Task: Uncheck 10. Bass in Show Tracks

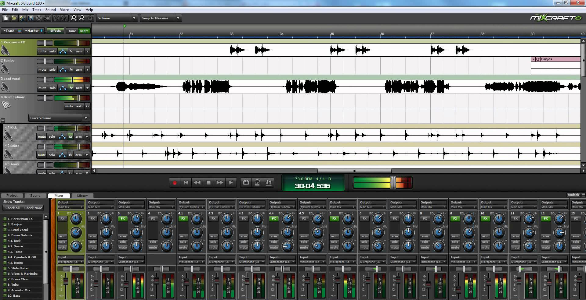Action: pyautogui.click(x=5, y=296)
